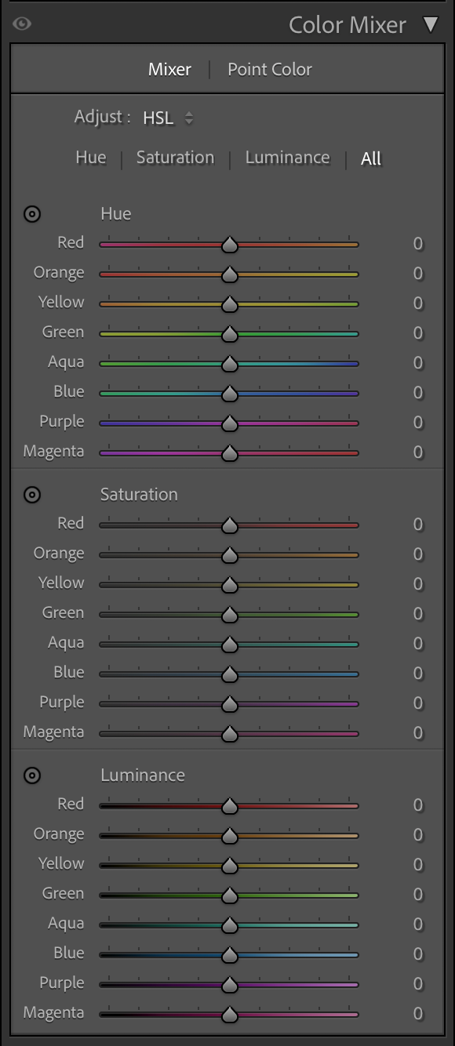
Task: Open the Adjust HSL dropdown
Action: point(165,118)
